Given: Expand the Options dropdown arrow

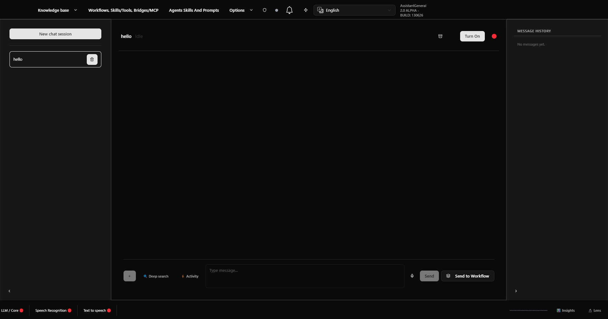Looking at the screenshot, I should point(251,10).
